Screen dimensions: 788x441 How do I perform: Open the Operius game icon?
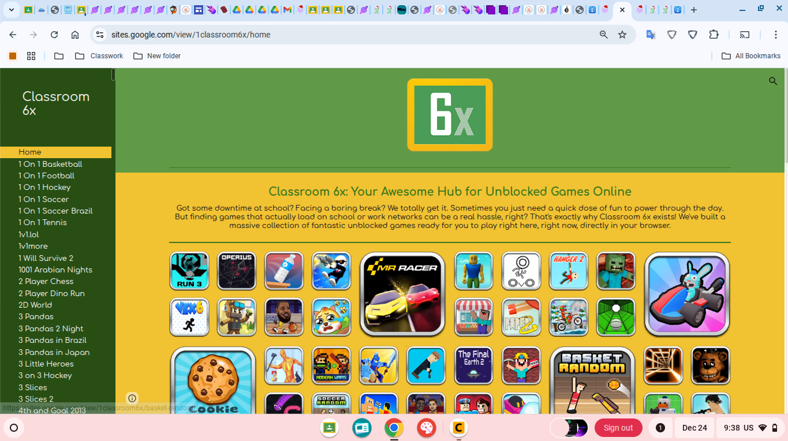tap(237, 271)
